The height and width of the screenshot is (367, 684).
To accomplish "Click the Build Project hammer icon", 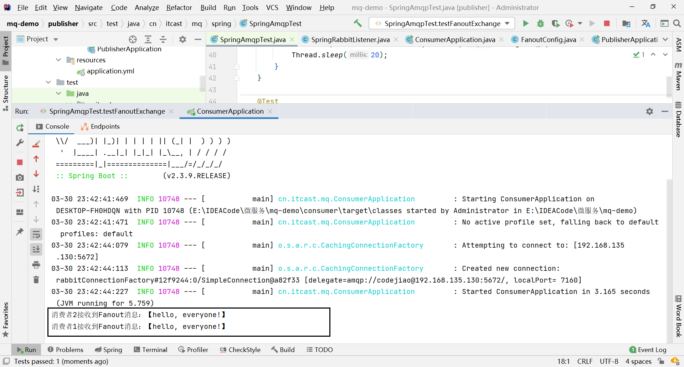I will [358, 24].
